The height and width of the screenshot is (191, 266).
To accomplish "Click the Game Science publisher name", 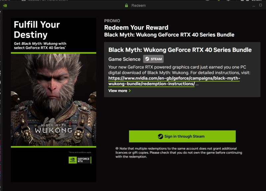I will [124, 59].
